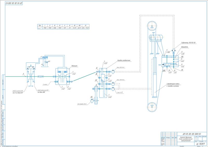Screen dimensions: 208x147
Task: Click the '373' cell in the speed table
Action: coord(69,28)
